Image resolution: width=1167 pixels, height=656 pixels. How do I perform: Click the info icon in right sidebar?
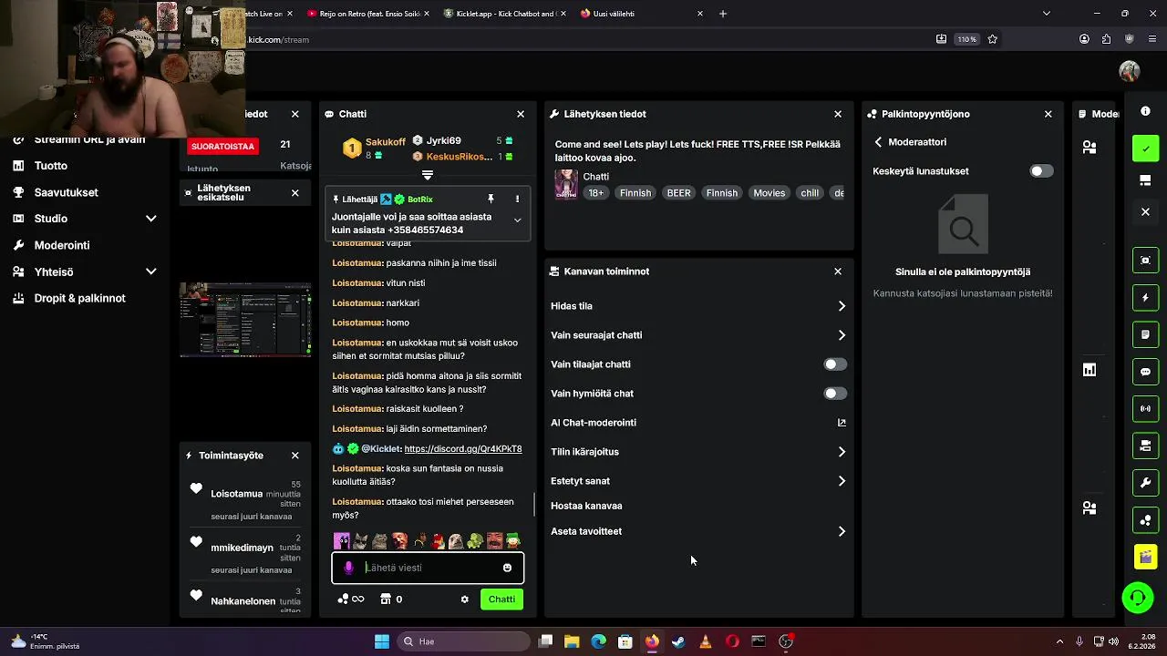[x=1145, y=111]
